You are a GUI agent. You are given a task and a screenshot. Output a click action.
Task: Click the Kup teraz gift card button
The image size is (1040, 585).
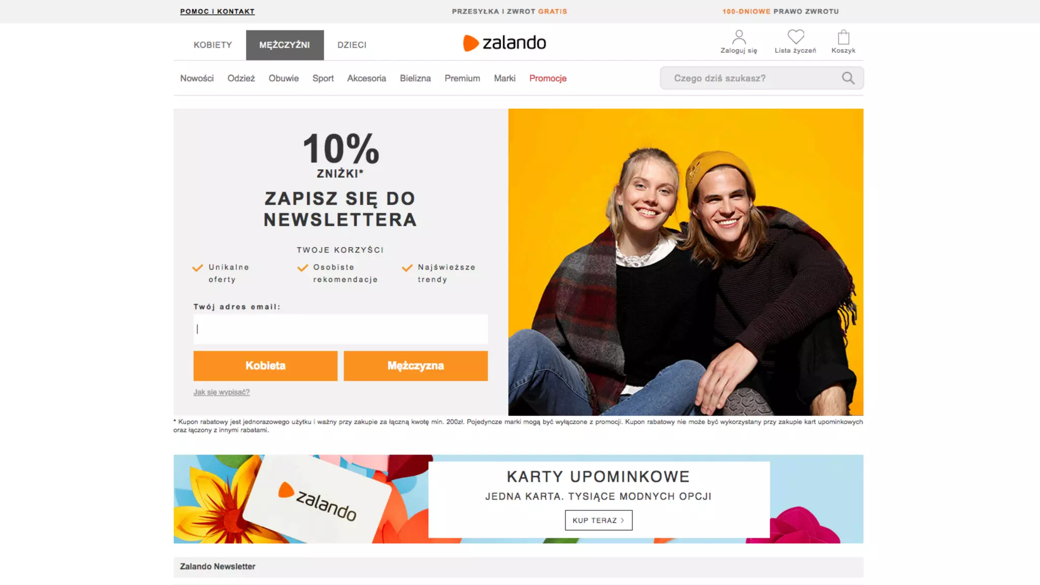click(599, 520)
